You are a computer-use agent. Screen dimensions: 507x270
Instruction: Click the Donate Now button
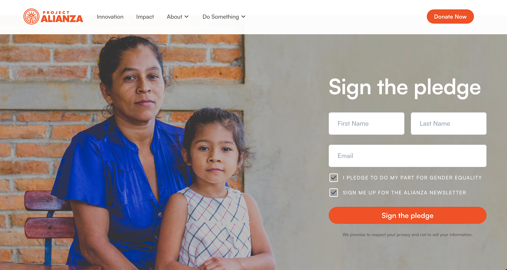click(450, 17)
